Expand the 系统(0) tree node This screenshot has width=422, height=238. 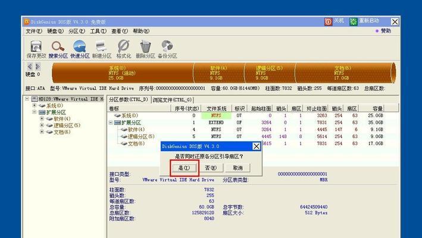[35, 105]
